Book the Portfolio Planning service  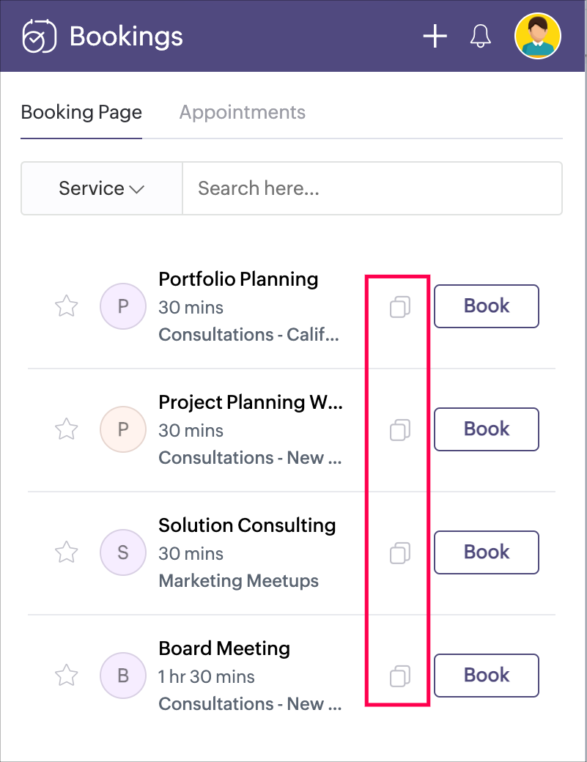pyautogui.click(x=487, y=306)
